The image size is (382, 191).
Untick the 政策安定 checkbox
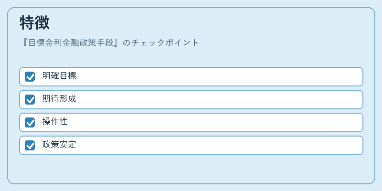[30, 145]
